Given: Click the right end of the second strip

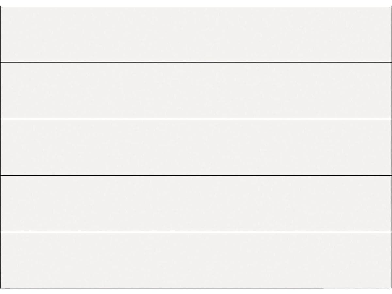Looking at the screenshot, I should [388, 90].
